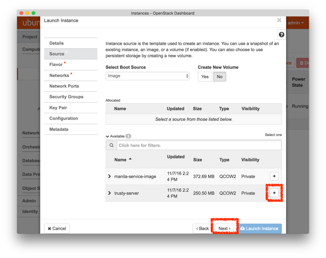Screen dimensions: 326x258
Task: Open the Admin section in the sidebar
Action: pos(29,201)
